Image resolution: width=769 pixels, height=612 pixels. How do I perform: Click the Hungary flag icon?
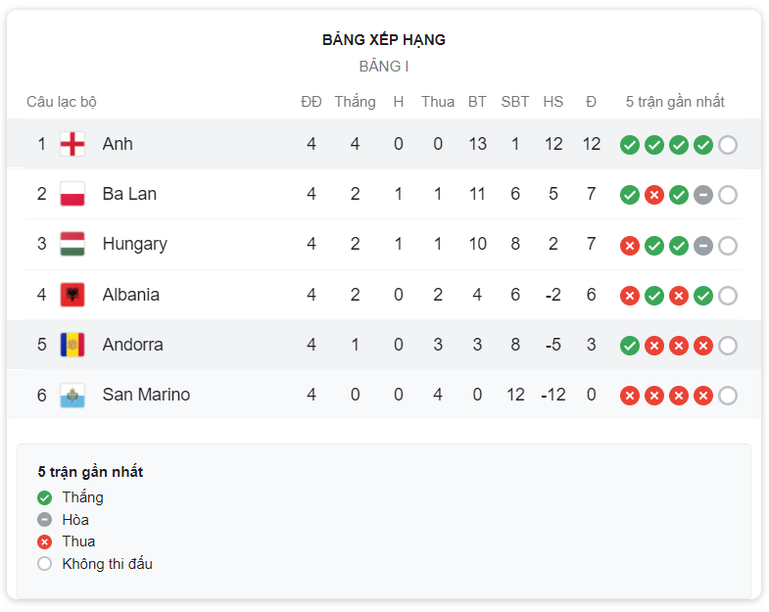[72, 244]
